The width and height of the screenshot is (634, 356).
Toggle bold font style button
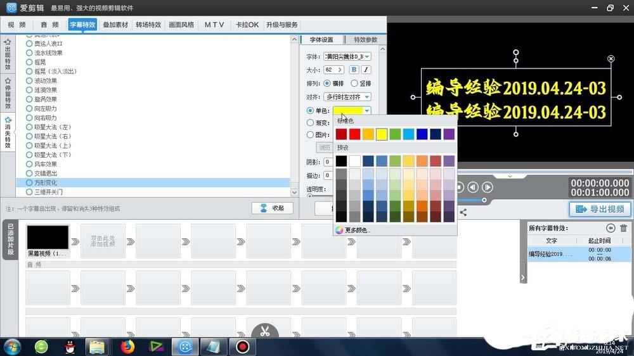click(x=354, y=70)
